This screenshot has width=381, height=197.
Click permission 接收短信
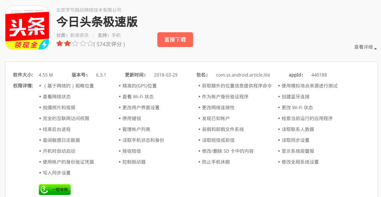131,151
